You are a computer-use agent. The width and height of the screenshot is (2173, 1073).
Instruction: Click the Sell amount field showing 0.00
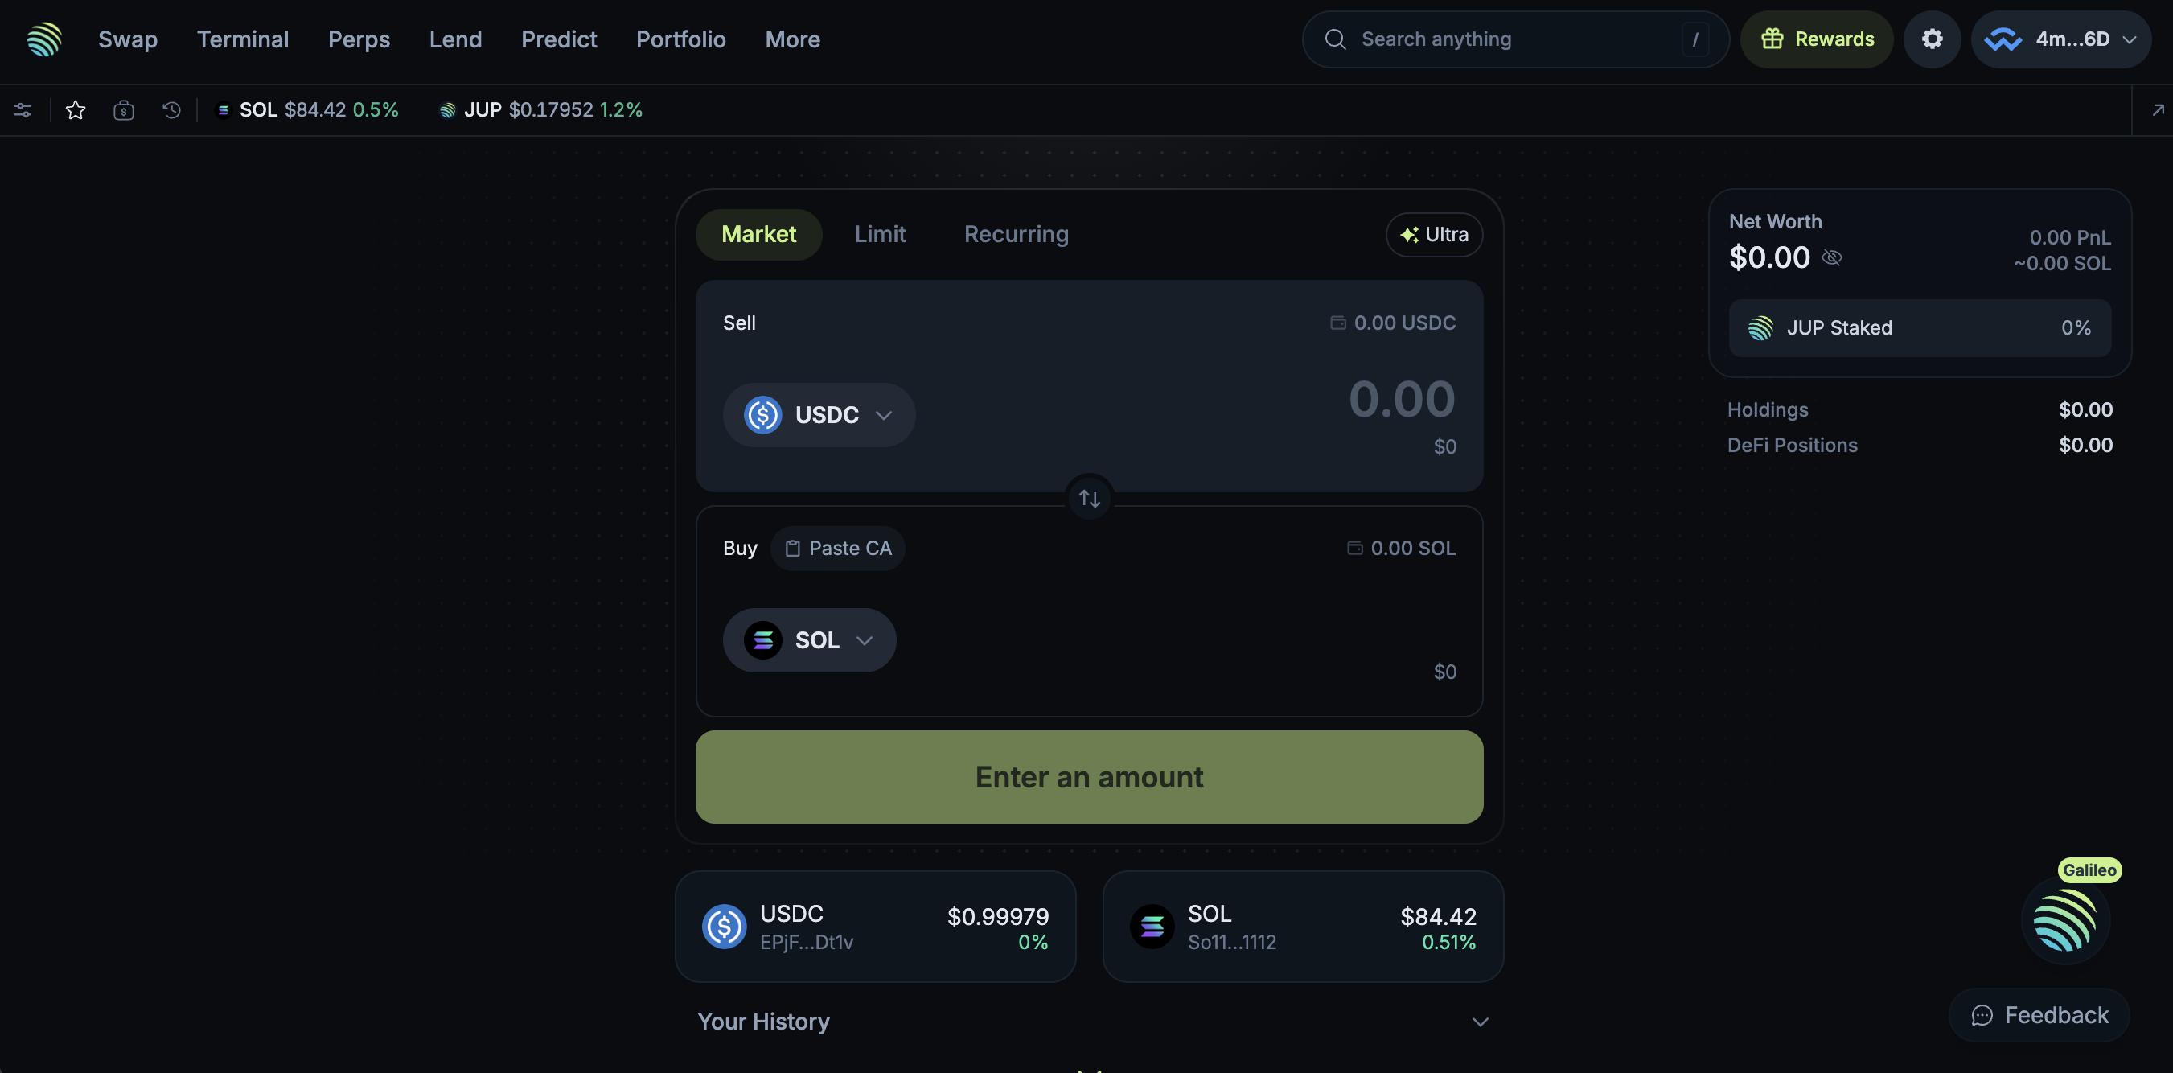1401,399
